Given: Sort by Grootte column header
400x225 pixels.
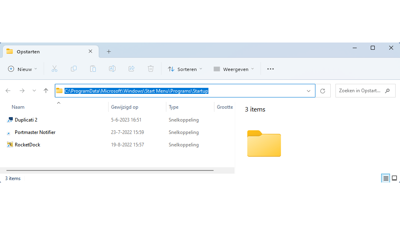Looking at the screenshot, I should [225, 107].
